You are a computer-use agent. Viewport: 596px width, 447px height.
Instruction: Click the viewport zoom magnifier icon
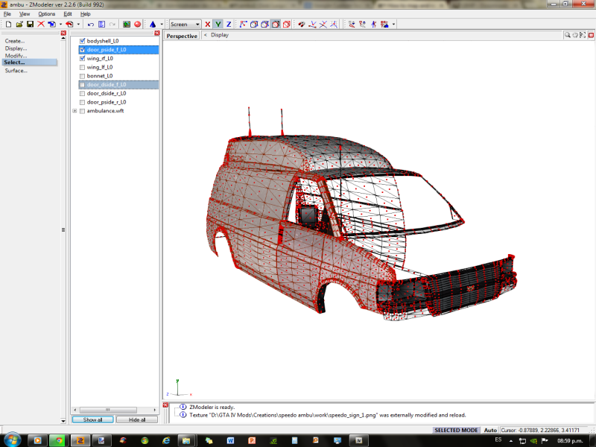click(x=567, y=35)
